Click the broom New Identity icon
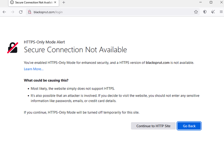 pos(213,12)
